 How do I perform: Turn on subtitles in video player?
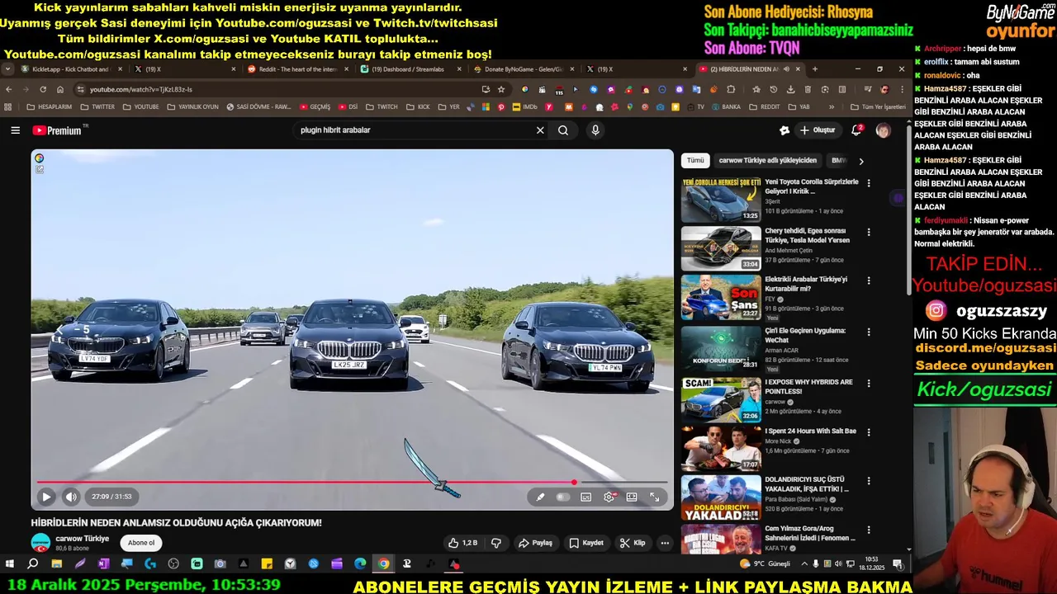585,497
